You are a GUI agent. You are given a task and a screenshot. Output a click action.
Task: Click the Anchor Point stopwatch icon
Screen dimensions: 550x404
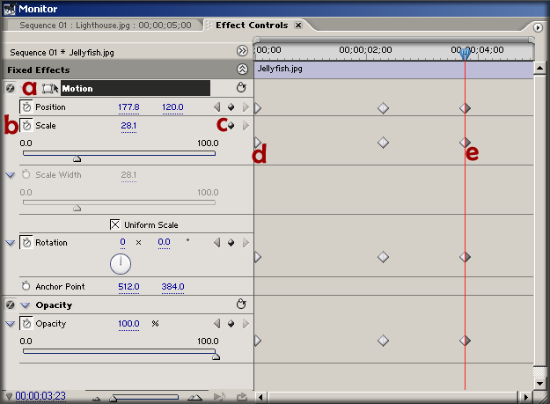26,286
